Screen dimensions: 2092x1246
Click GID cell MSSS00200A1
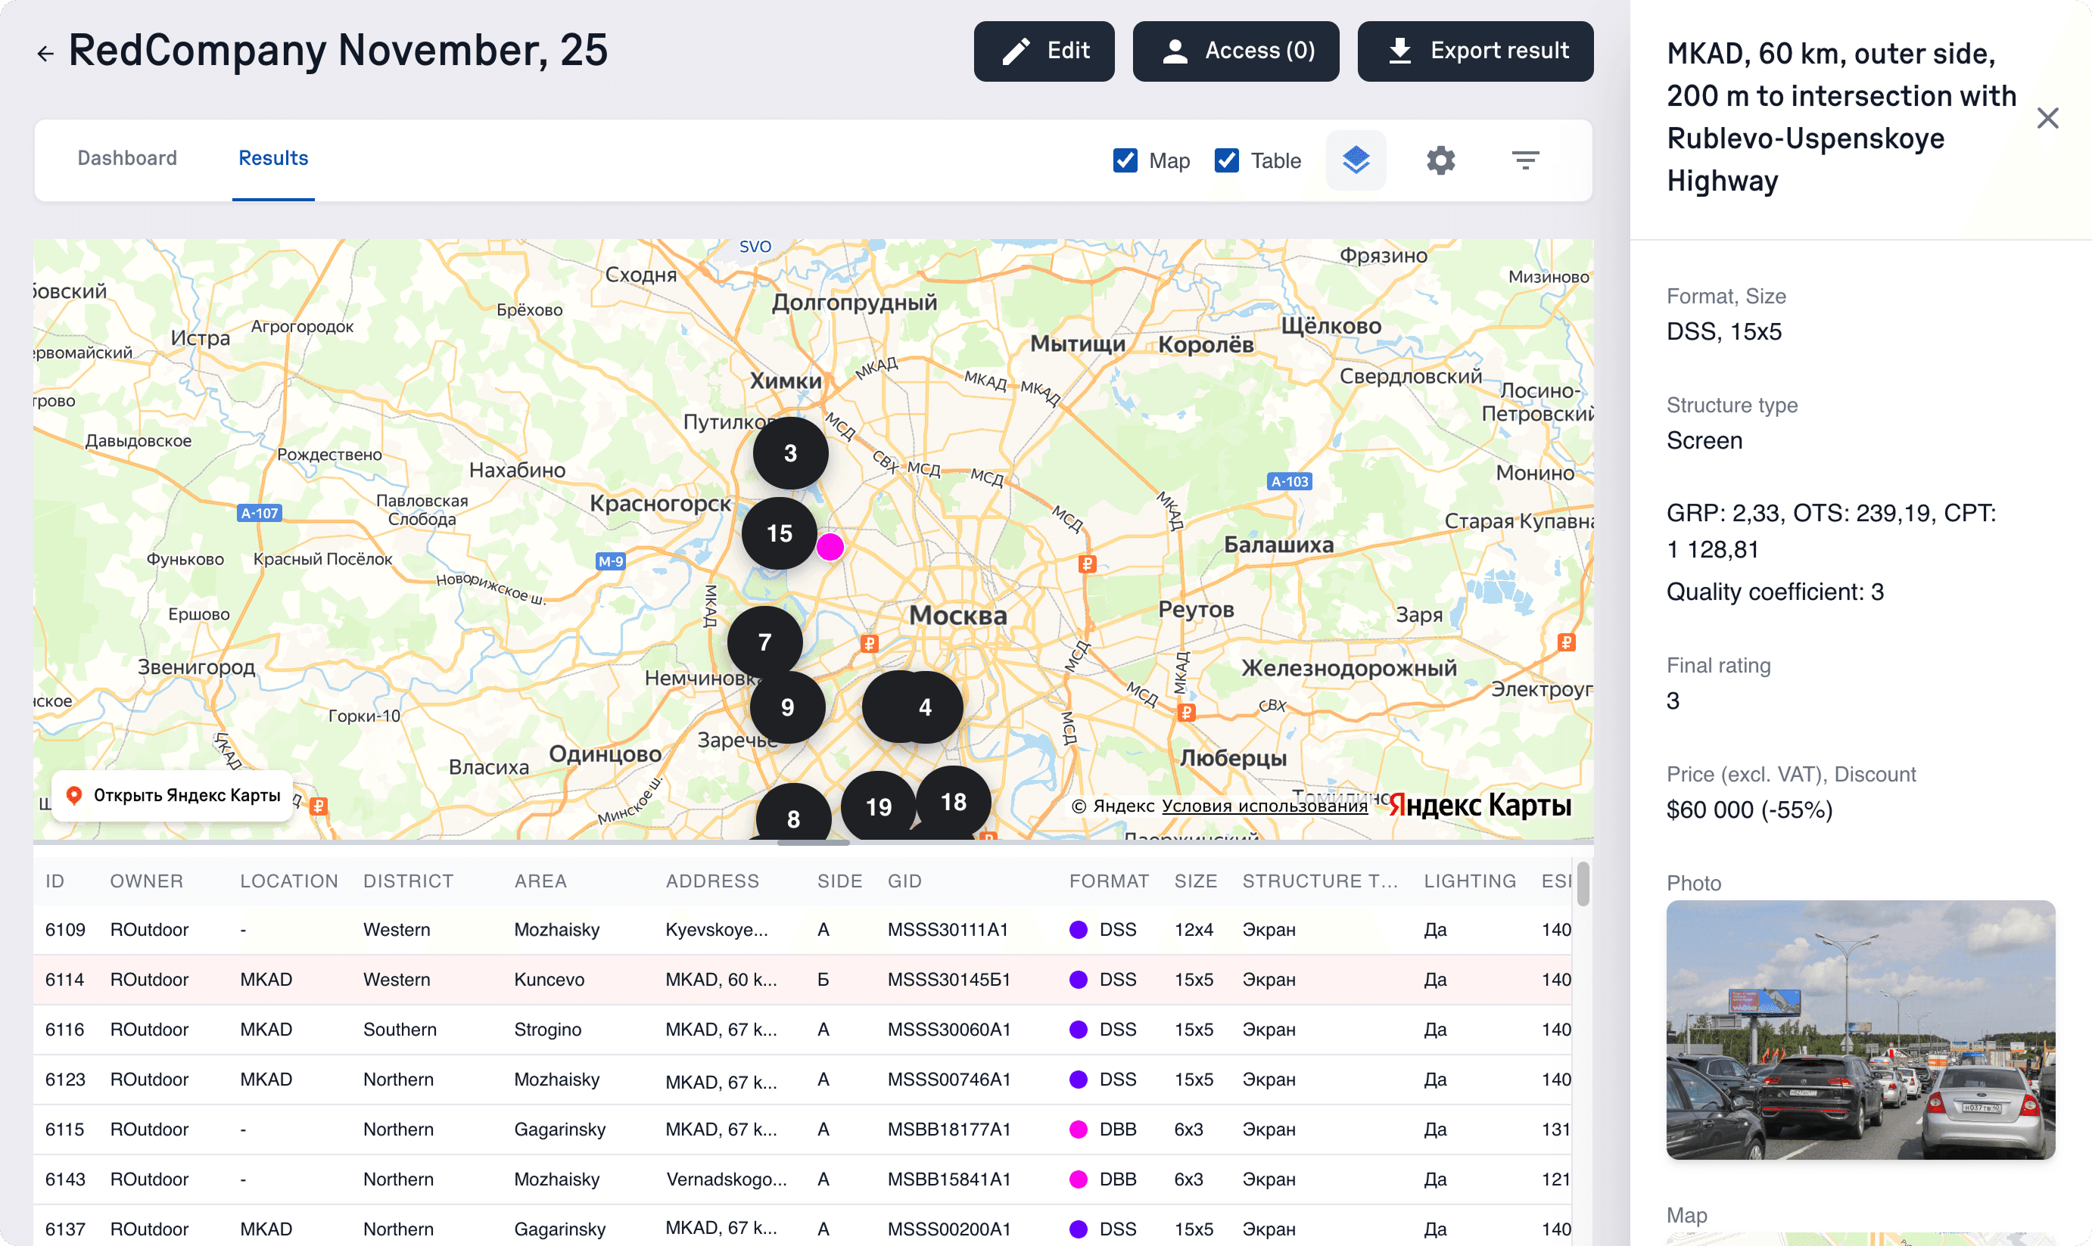949,1229
